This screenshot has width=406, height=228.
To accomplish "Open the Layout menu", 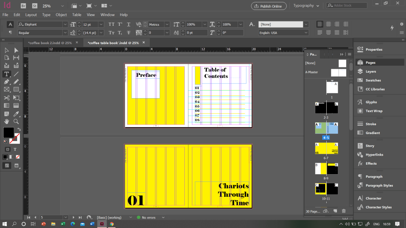I will tap(31, 15).
